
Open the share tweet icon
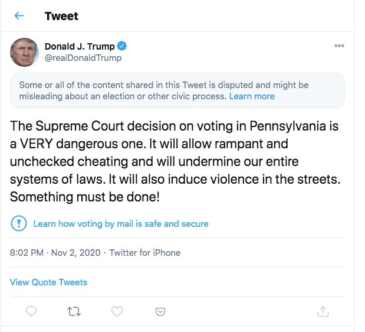[323, 311]
